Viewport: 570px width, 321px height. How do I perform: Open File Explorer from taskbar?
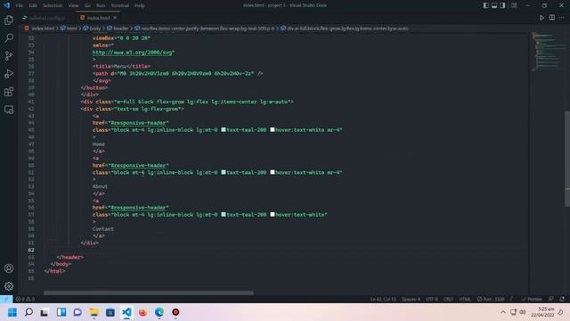click(94, 312)
